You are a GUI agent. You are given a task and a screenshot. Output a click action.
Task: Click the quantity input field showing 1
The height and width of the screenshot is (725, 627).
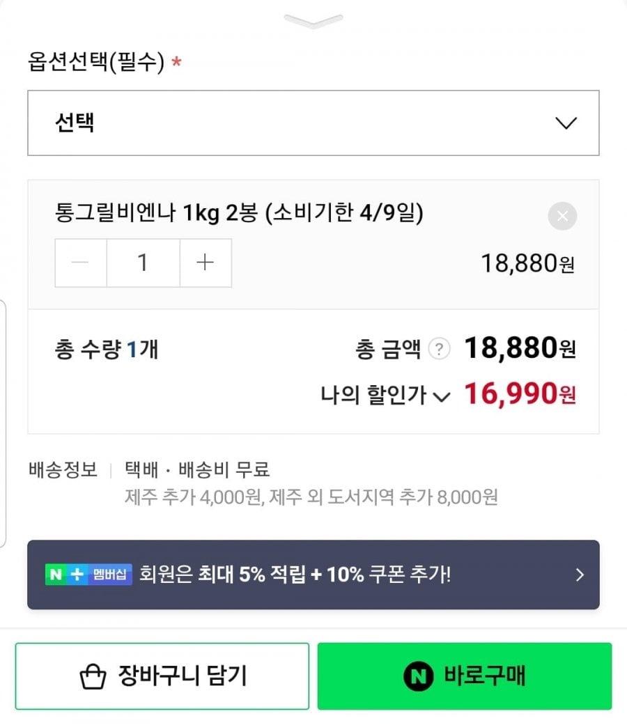click(x=143, y=263)
